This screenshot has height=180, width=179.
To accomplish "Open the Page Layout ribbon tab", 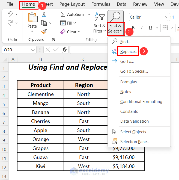I will 72,4.
